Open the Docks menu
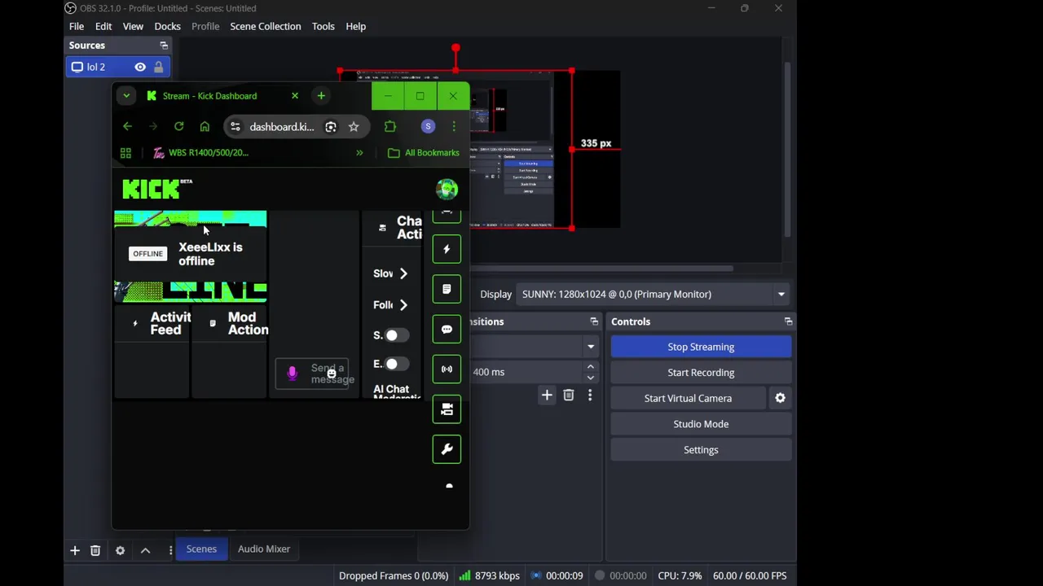 point(168,26)
